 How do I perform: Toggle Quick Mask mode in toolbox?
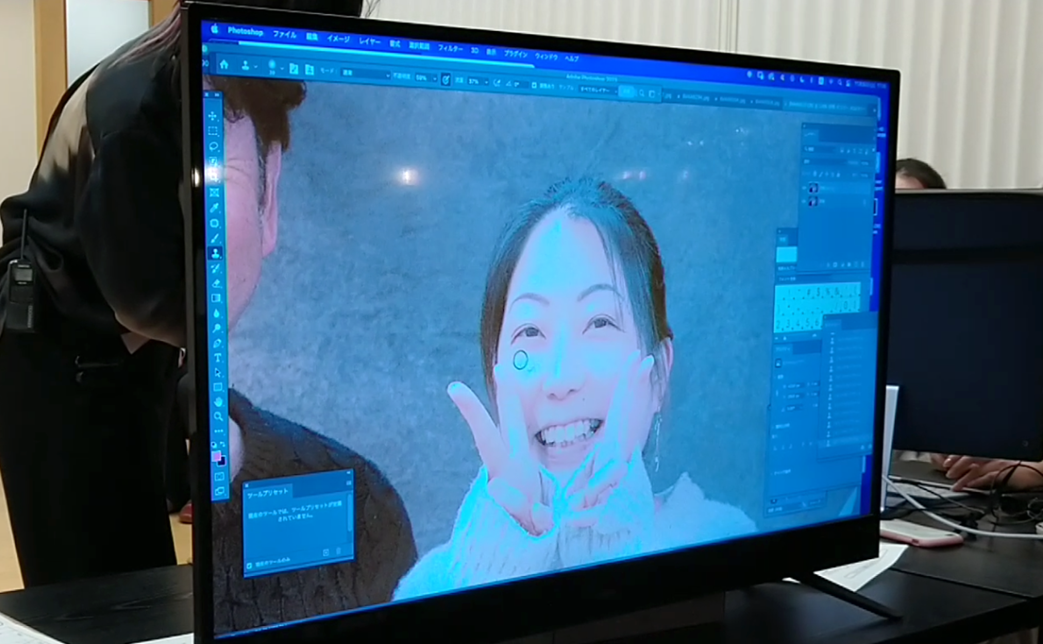tap(220, 476)
